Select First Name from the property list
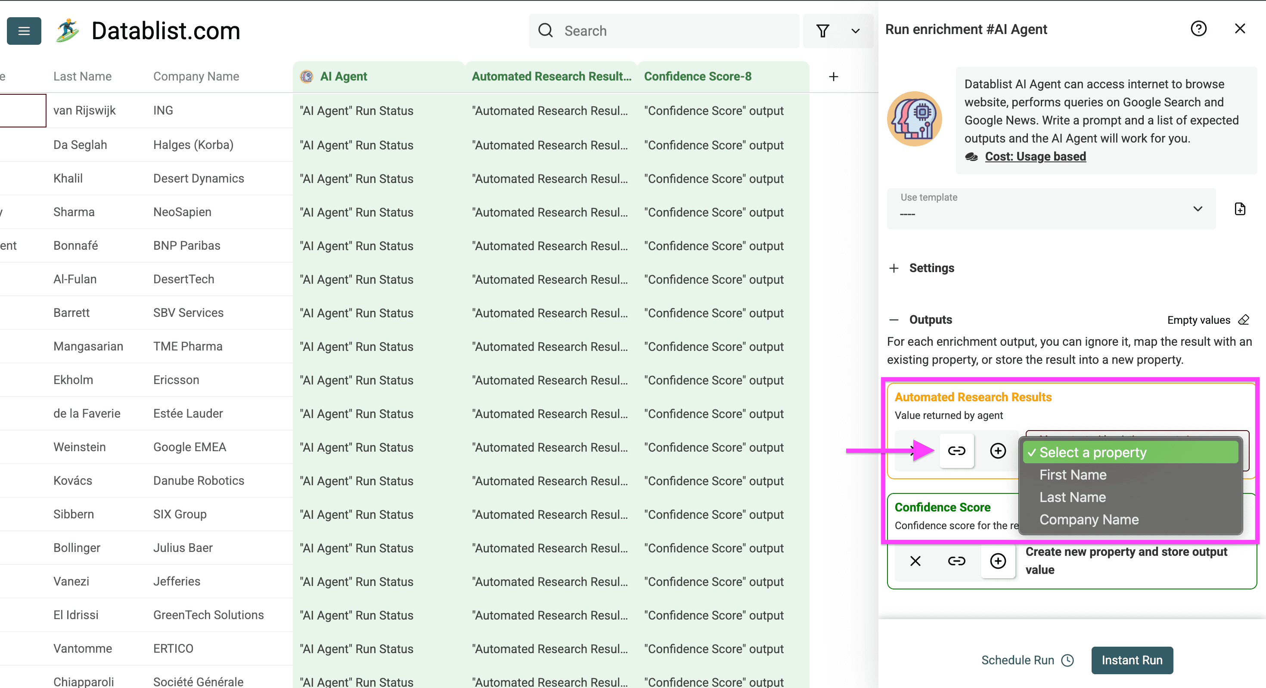 click(x=1073, y=474)
